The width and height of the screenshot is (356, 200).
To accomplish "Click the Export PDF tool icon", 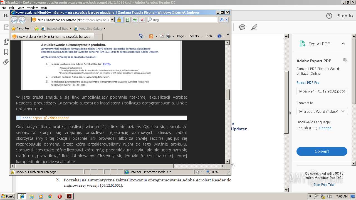I will [x=302, y=44].
